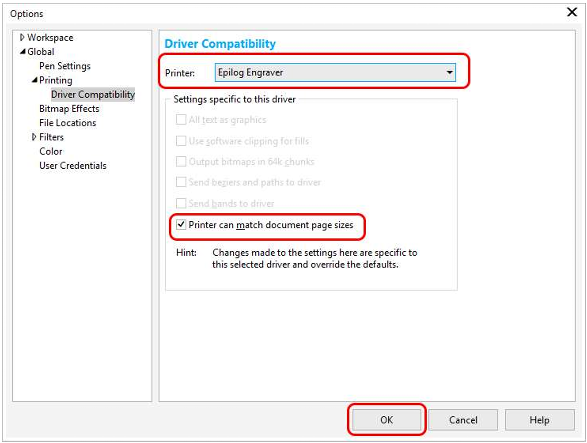This screenshot has width=587, height=443.
Task: Open the Printer dropdown list
Action: [449, 72]
